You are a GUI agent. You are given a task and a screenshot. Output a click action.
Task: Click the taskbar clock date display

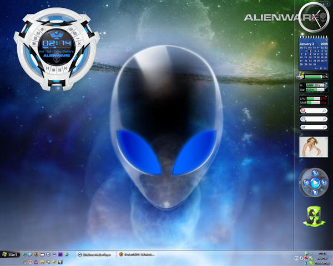pos(321,263)
